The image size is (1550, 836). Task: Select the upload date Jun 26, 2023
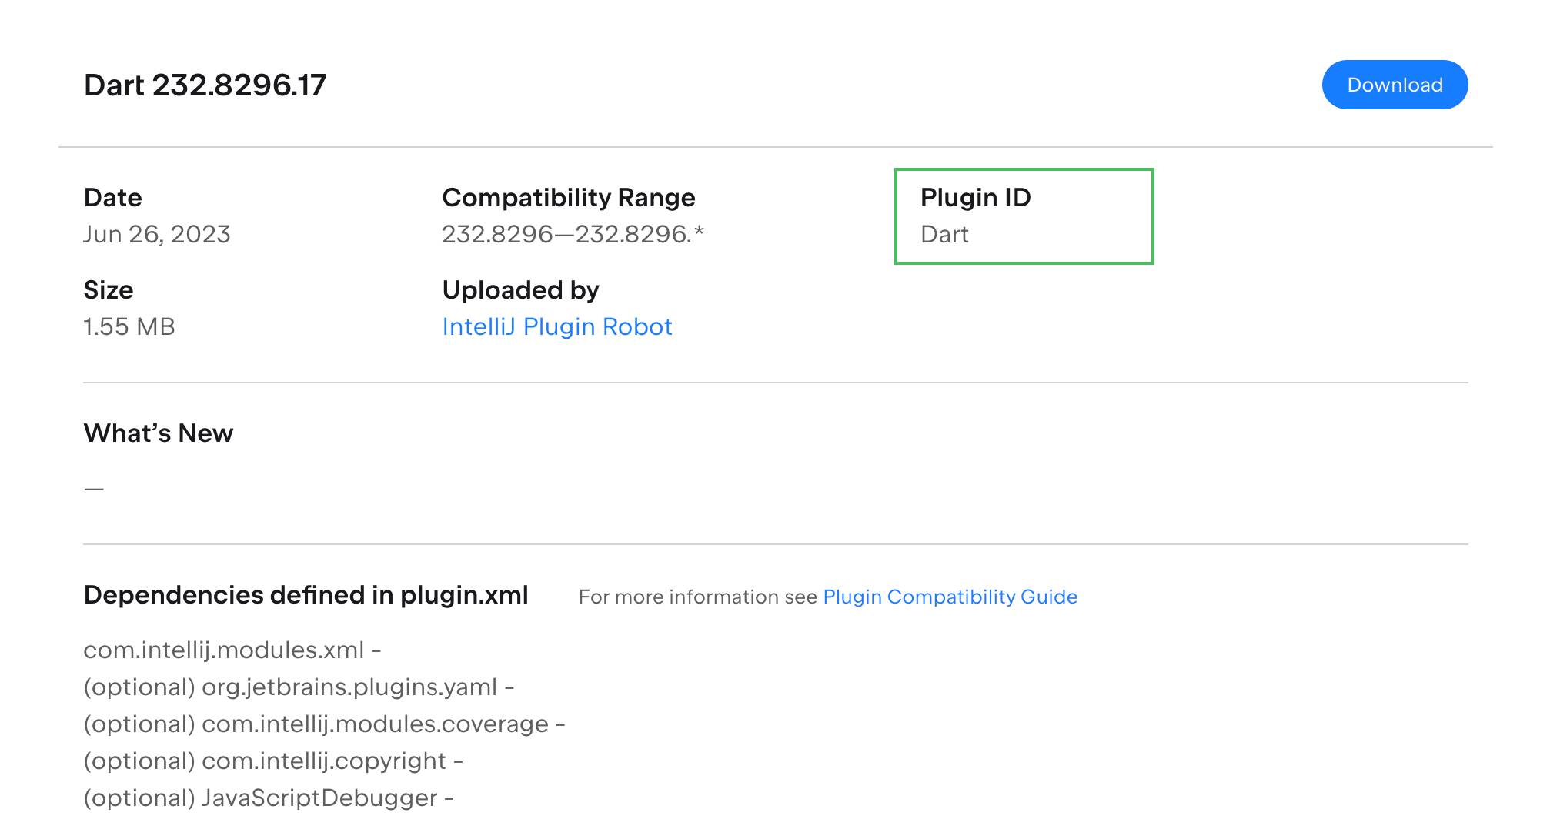(x=156, y=234)
